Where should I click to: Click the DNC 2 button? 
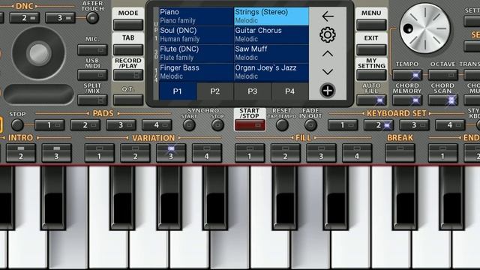25,18
